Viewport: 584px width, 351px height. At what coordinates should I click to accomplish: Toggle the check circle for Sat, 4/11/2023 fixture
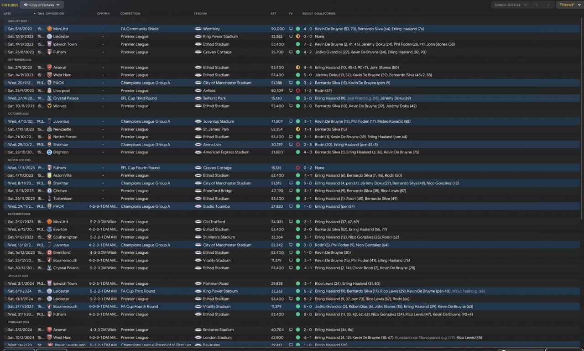[x=5, y=175]
